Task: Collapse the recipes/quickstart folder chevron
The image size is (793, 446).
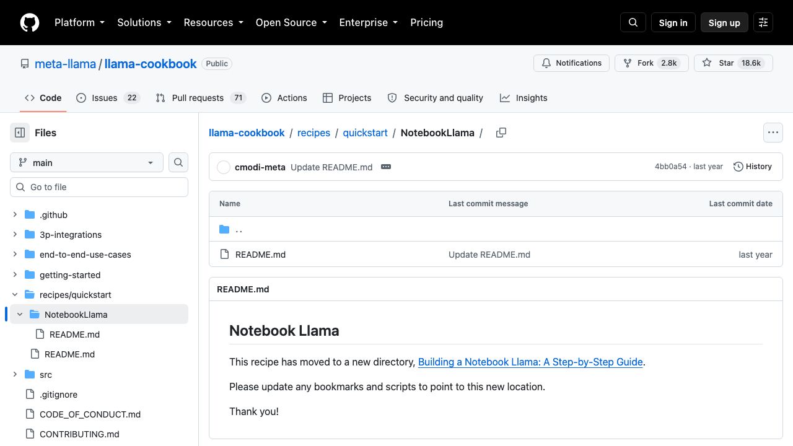Action: 15,294
